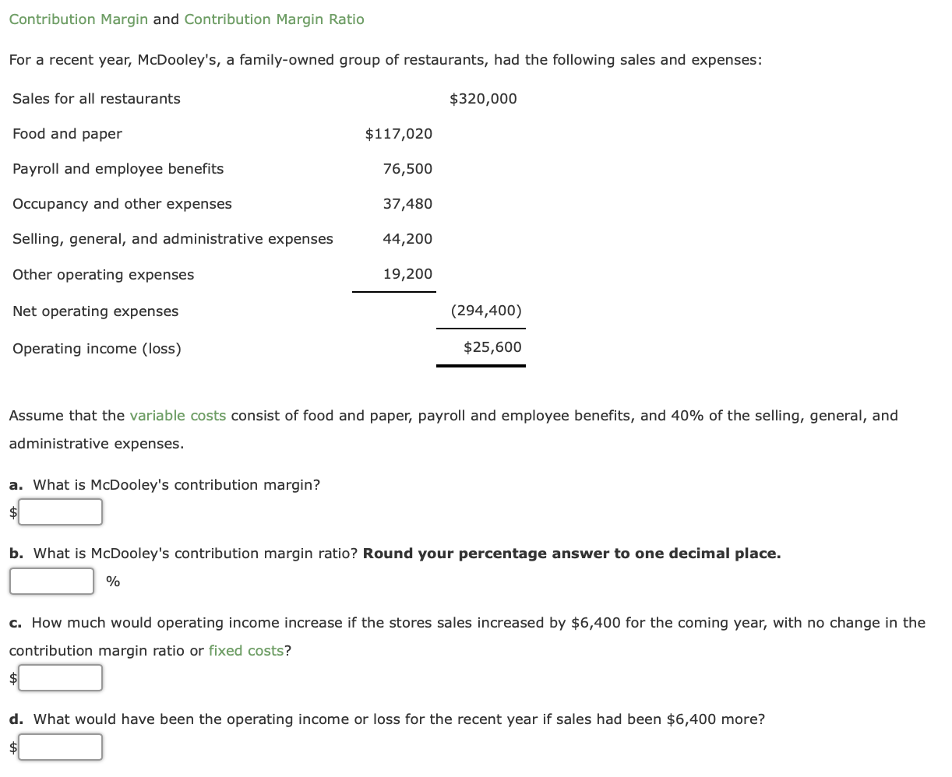Click the contribution margin answer box for question a
This screenshot has width=952, height=777.
60,512
